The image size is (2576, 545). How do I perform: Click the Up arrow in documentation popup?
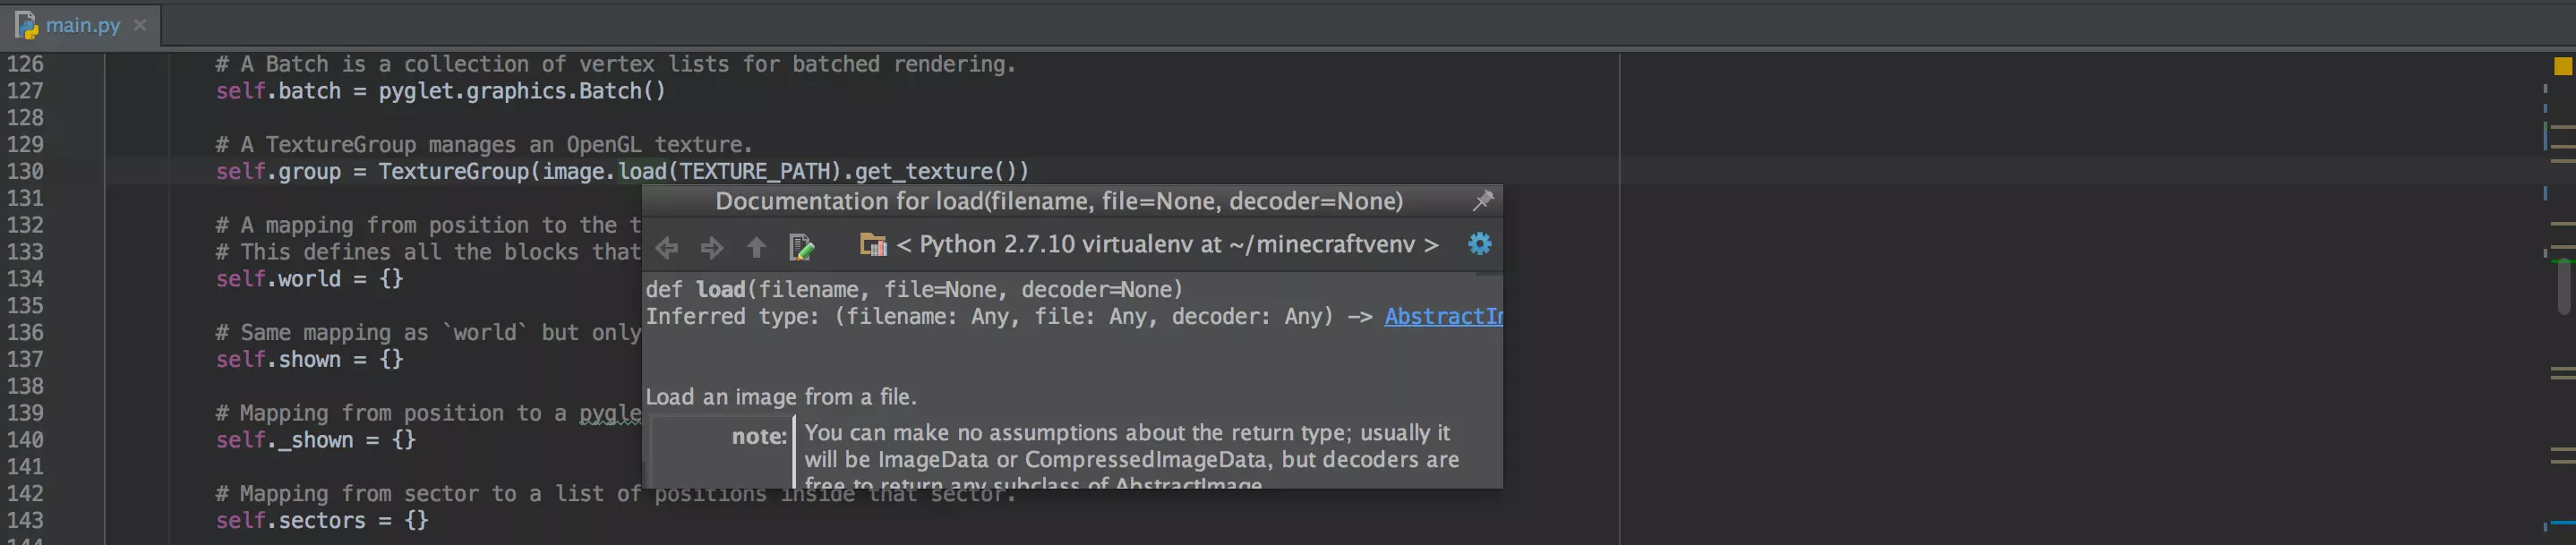[x=756, y=247]
